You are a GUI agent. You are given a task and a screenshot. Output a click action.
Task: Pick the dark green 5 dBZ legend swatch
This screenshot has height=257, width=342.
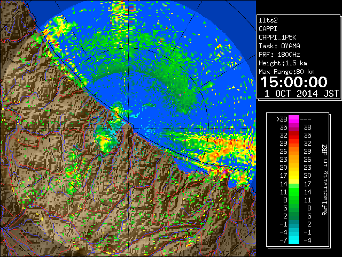pyautogui.click(x=294, y=208)
